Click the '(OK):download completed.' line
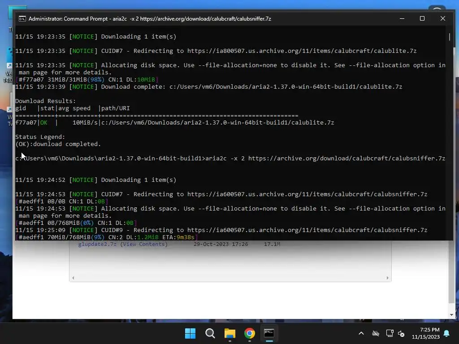The width and height of the screenshot is (459, 344). pos(58,144)
